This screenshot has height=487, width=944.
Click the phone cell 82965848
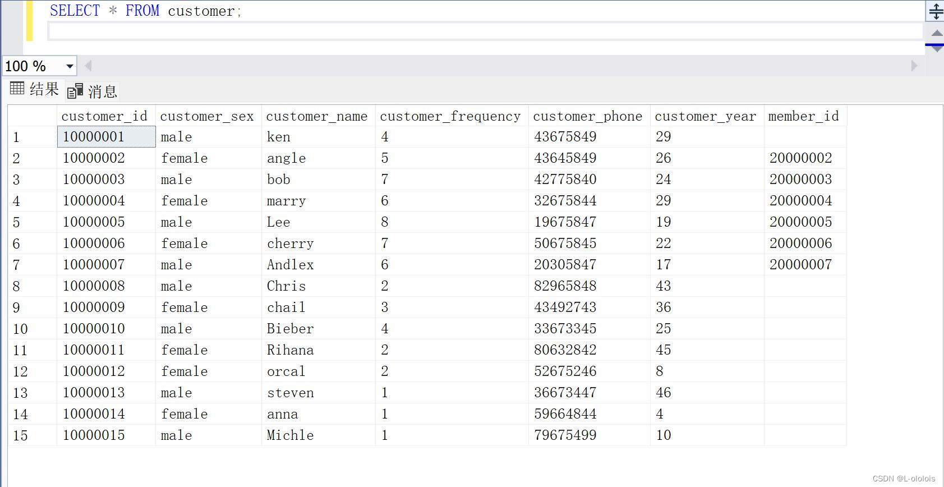point(589,286)
